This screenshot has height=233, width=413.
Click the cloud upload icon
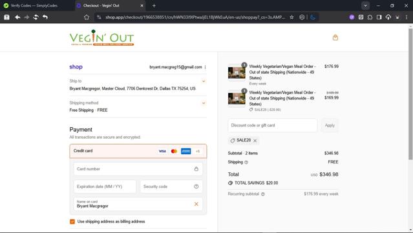pos(388,17)
